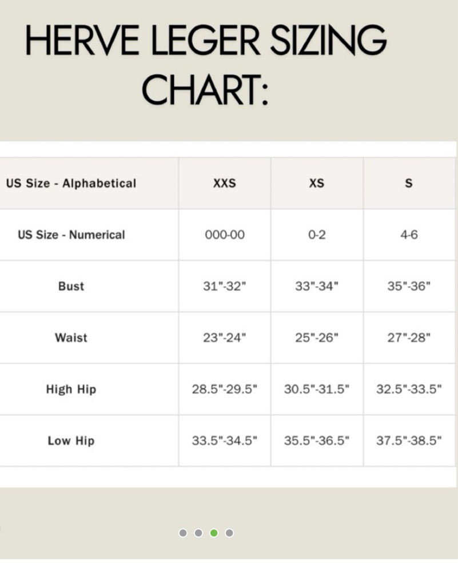Screen dimensions: 458x572
Task: Click the Waist row label
Action: (x=71, y=338)
